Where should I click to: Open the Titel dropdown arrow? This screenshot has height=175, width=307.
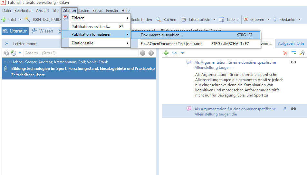(x=20, y=20)
